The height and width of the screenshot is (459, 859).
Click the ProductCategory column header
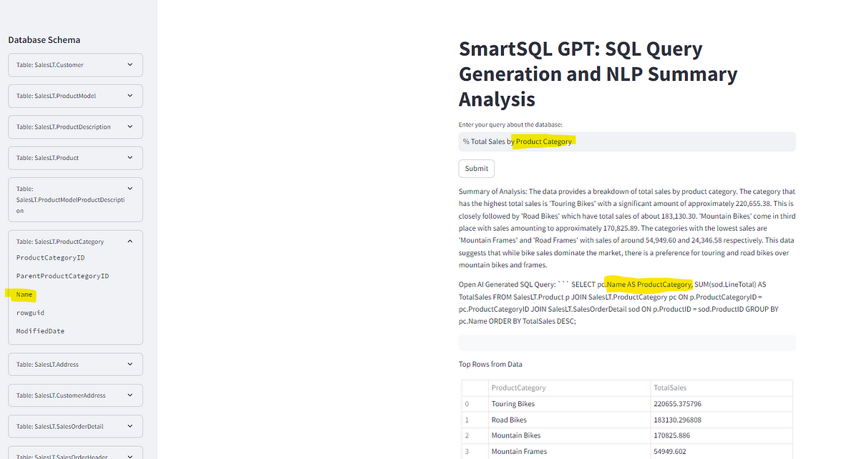coord(569,388)
